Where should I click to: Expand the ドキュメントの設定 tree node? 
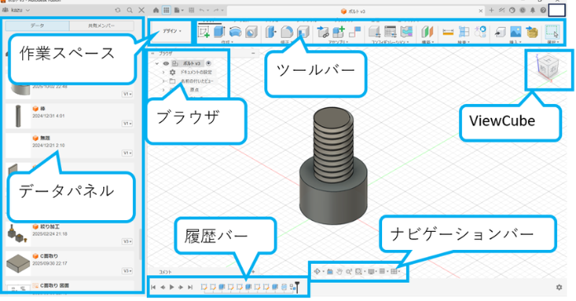164,73
